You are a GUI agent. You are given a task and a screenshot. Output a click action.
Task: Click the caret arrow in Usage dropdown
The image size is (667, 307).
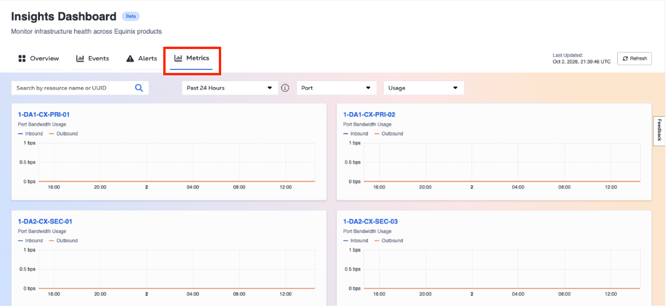[455, 88]
